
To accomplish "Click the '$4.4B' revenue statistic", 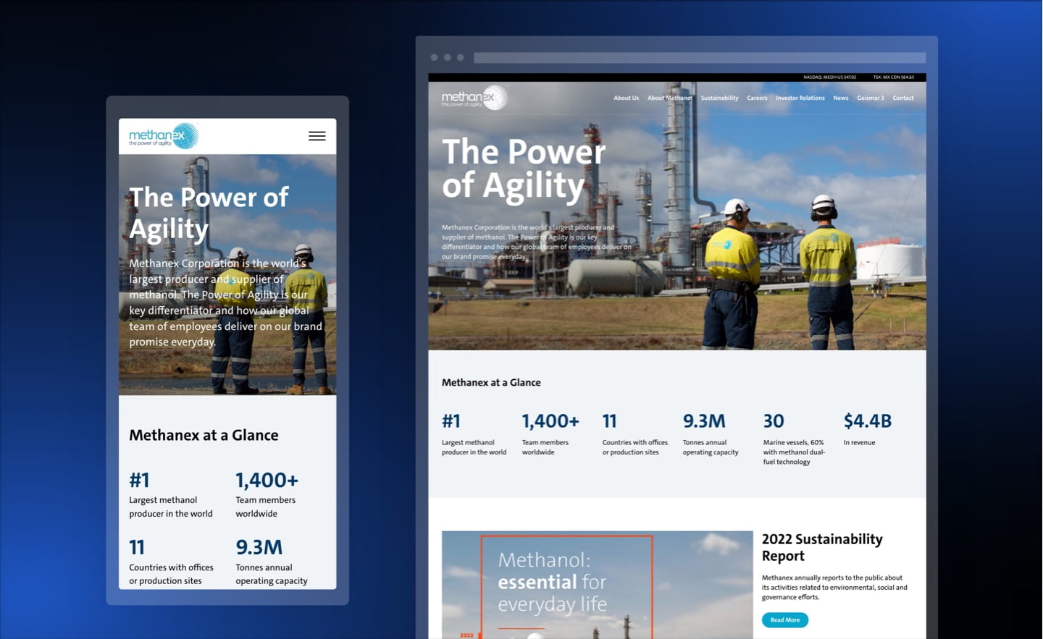I will (x=867, y=420).
